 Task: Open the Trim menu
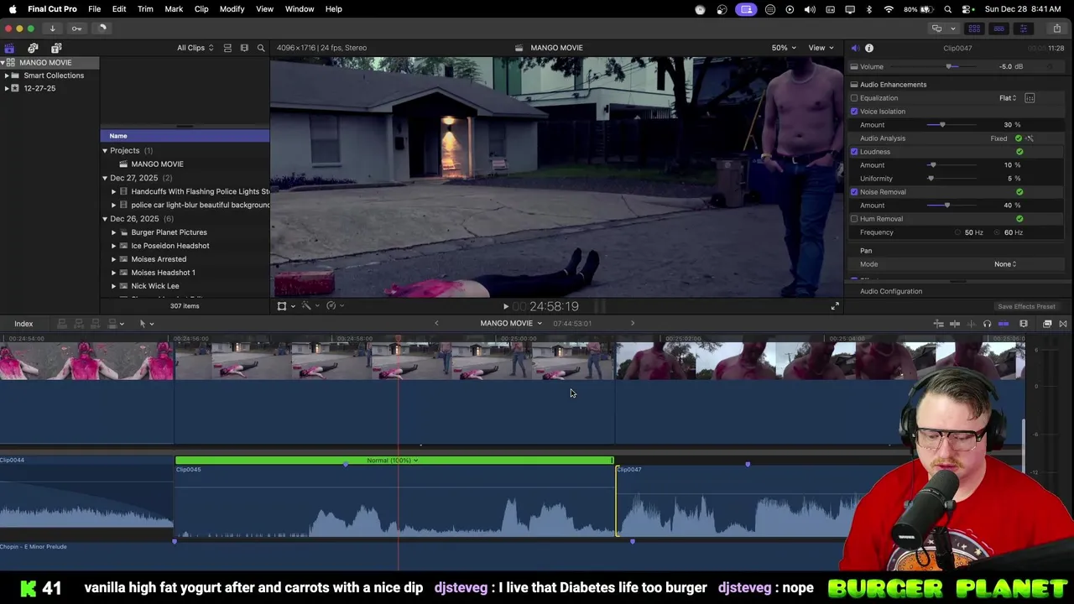coord(145,9)
